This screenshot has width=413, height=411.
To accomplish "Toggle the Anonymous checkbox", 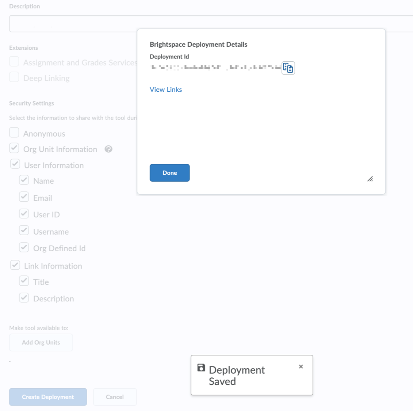I will point(14,133).
